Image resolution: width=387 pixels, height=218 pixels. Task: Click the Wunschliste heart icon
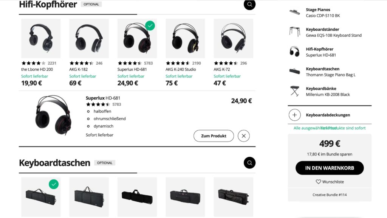[x=318, y=182]
